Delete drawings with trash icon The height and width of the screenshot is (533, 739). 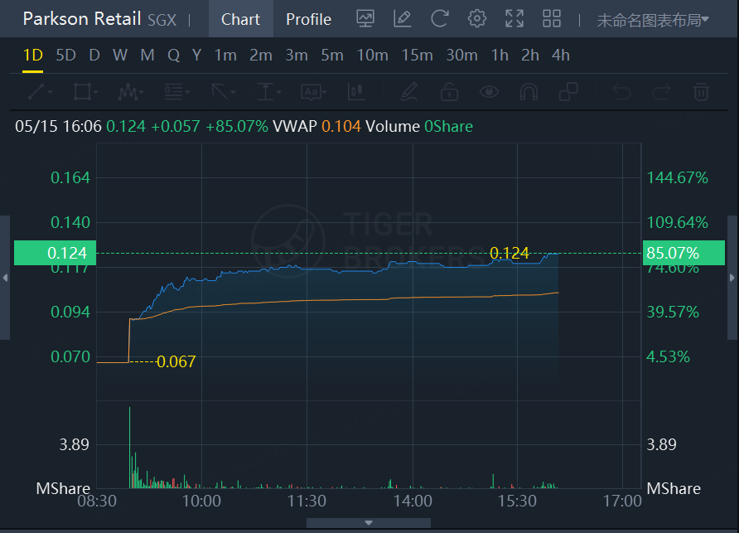tap(701, 92)
